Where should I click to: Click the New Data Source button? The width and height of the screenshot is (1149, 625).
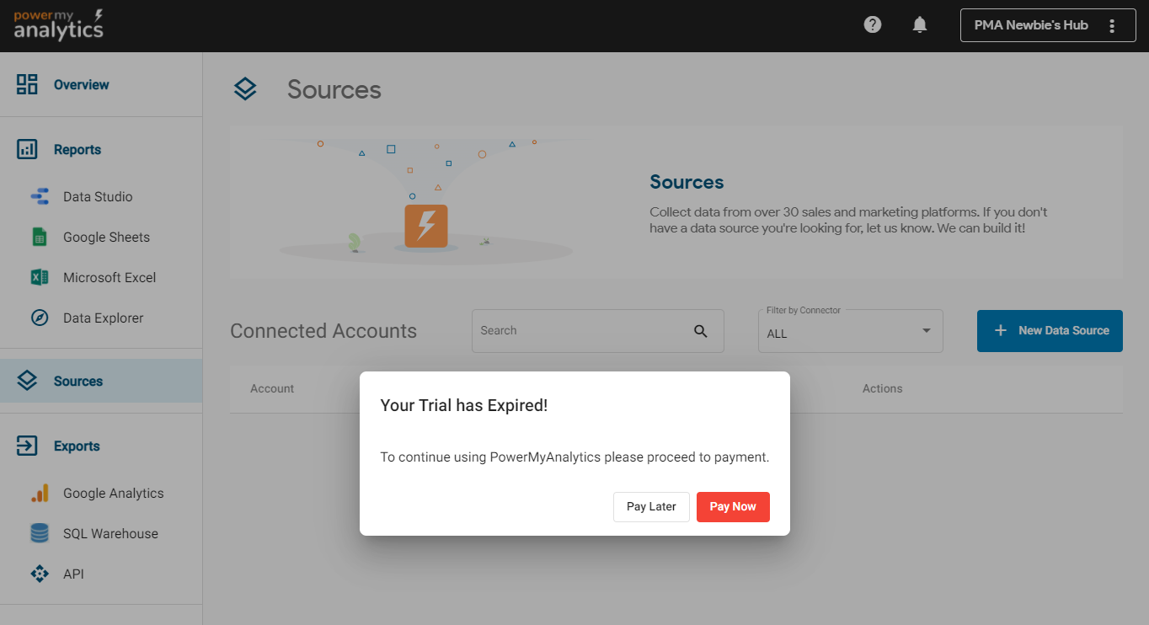coord(1050,331)
